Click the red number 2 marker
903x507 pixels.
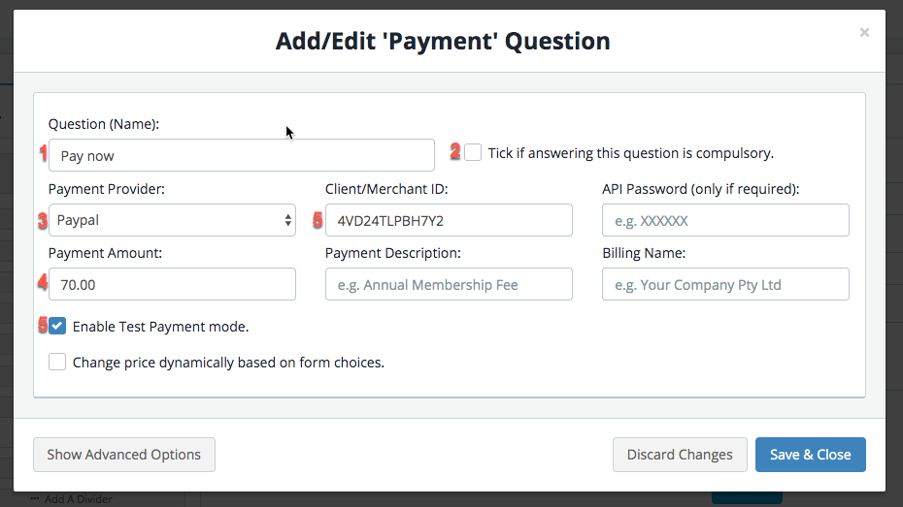coord(454,151)
